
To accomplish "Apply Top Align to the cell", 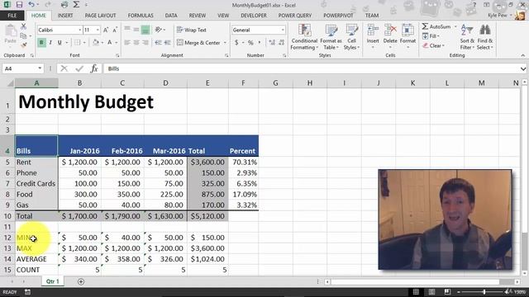I will [x=127, y=30].
